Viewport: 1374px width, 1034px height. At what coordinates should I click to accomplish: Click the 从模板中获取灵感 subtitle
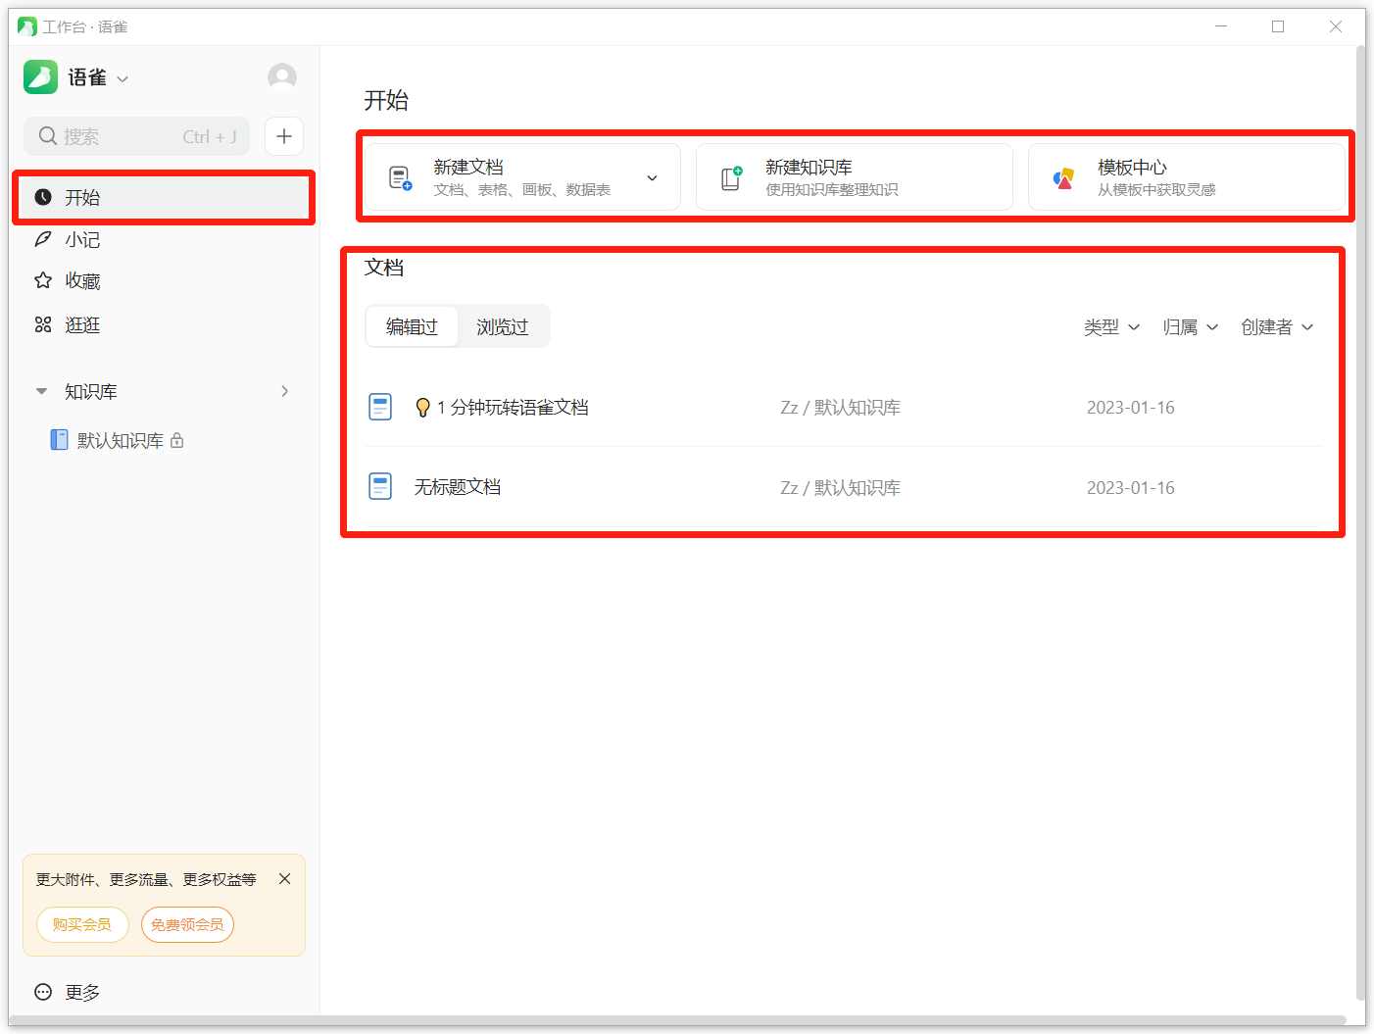point(1156,190)
